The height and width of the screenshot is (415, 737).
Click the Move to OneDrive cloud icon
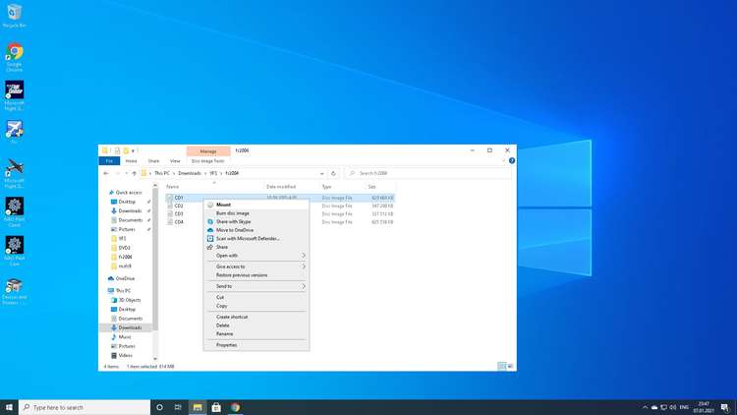(x=210, y=230)
